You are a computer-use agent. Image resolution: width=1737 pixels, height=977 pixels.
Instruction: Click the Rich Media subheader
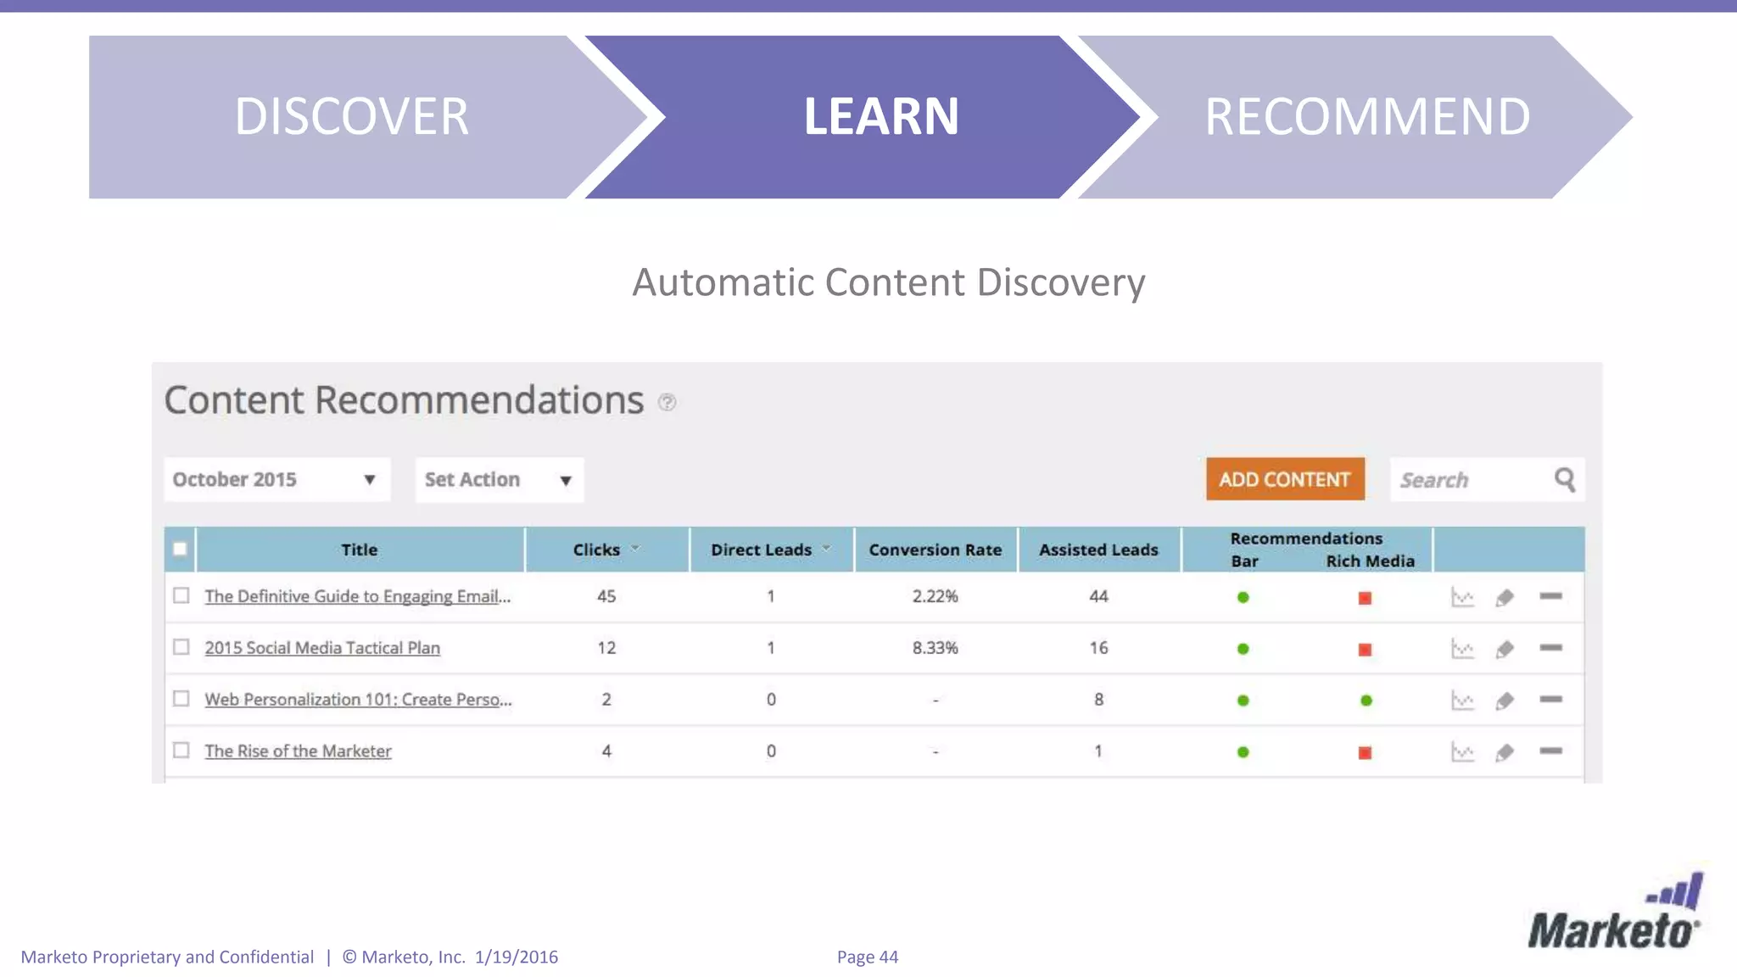1371,561
